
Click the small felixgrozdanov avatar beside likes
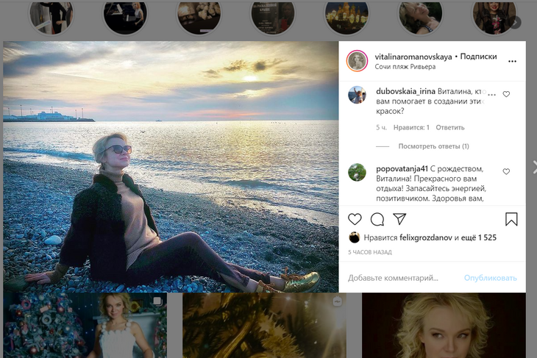[x=354, y=237]
